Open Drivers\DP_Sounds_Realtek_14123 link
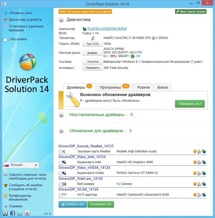The height and width of the screenshot is (218, 215). 86,146
